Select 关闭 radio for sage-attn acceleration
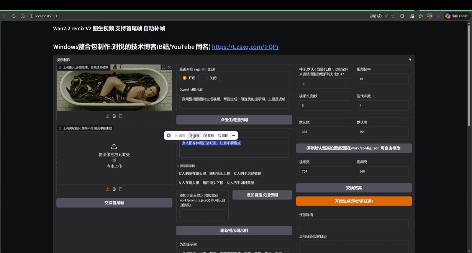The image size is (472, 253). [x=206, y=78]
